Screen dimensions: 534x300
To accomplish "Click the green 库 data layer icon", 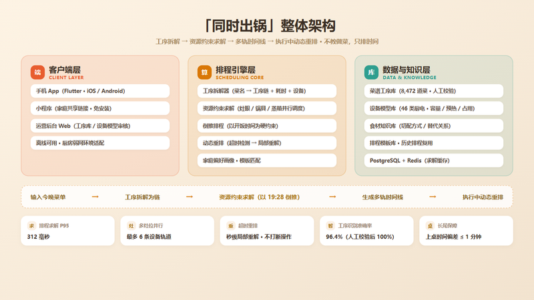I will tap(371, 73).
